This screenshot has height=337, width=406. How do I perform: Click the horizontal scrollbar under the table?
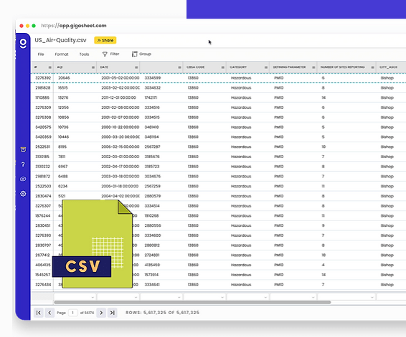pos(192,302)
